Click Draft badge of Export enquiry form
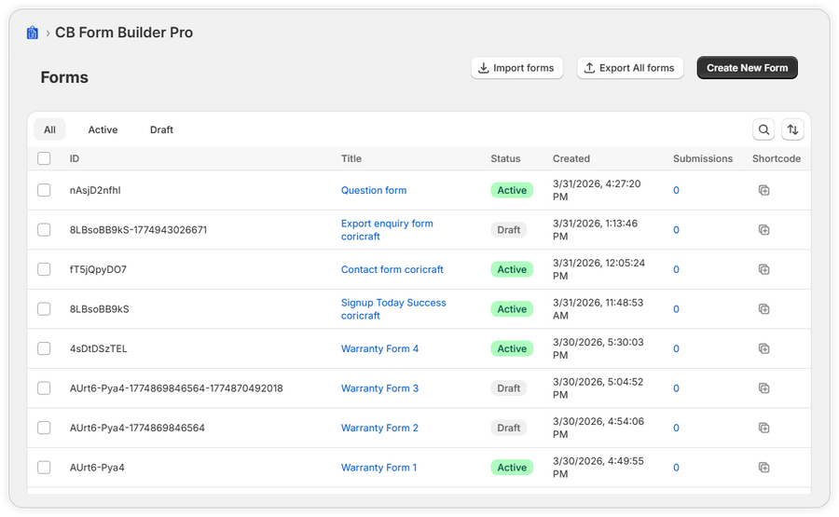Image resolution: width=839 pixels, height=517 pixels. pyautogui.click(x=509, y=230)
